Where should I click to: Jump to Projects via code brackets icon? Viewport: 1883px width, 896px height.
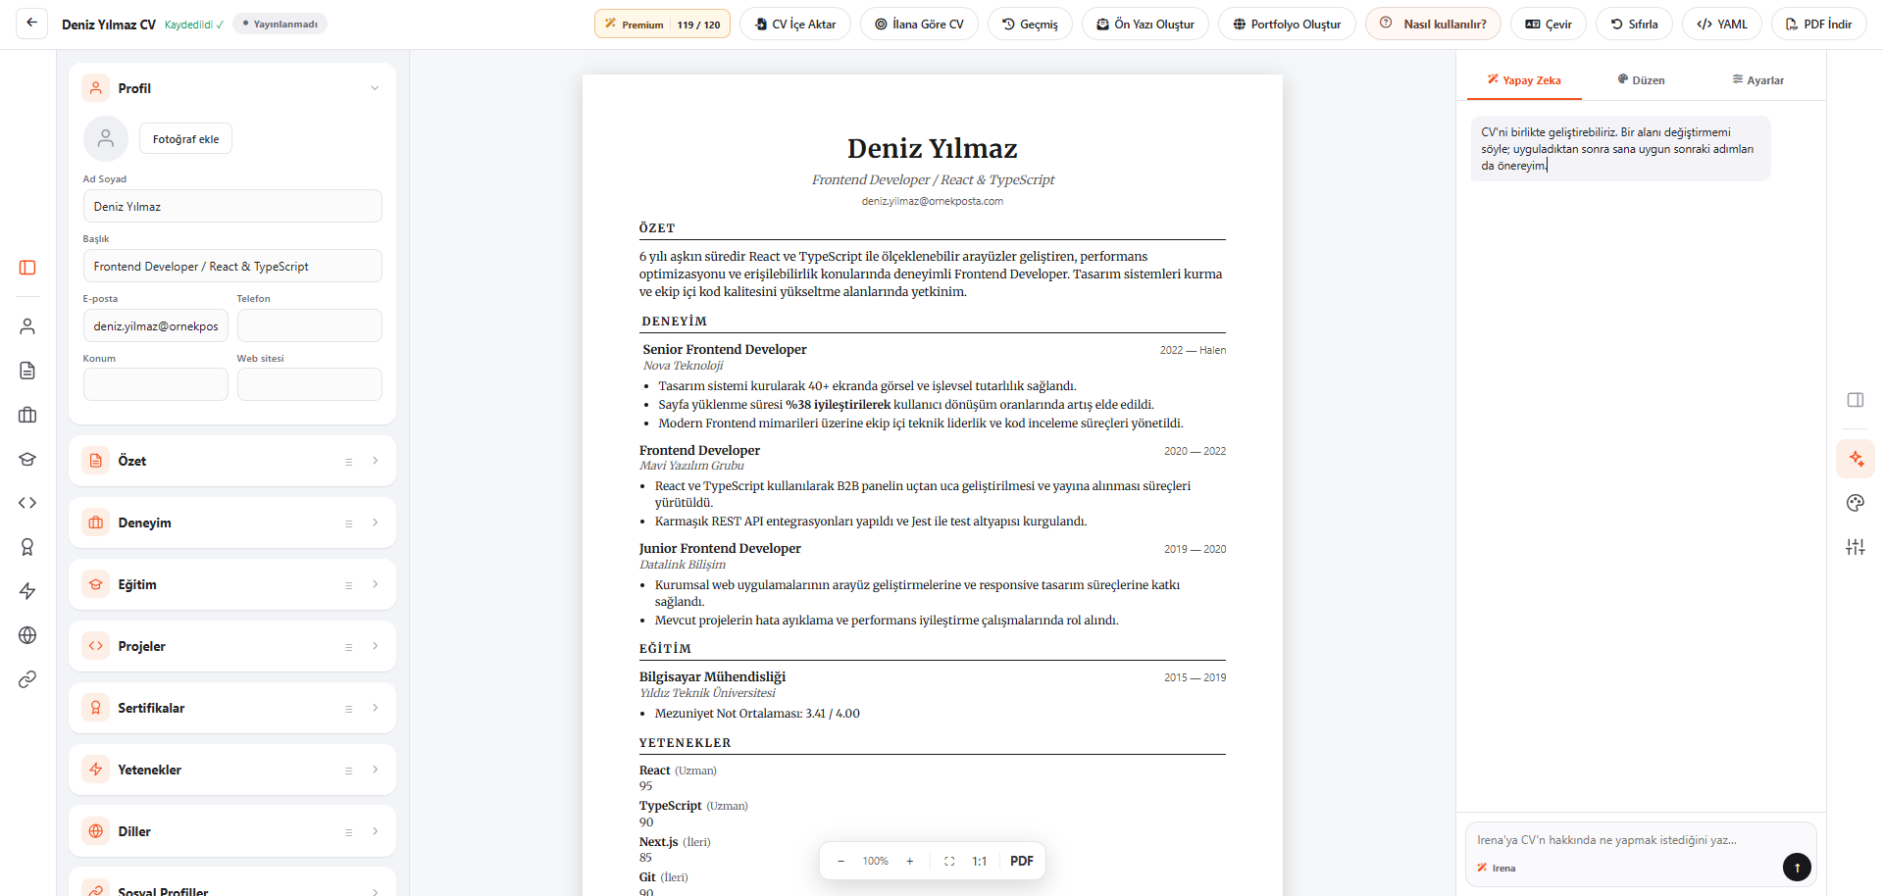coord(27,503)
